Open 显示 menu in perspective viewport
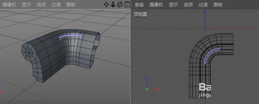The width and height of the screenshot is (259, 104). coord(26,5)
